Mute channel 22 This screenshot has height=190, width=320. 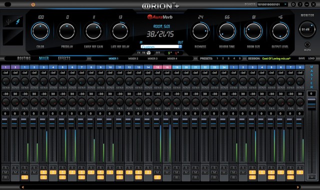[205, 172]
